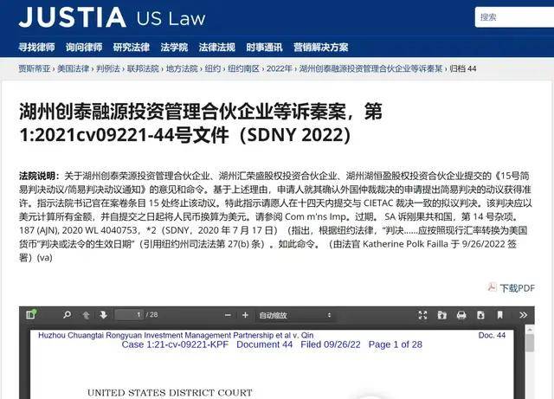Click the red PDF icon beside 下载PDF

click(x=492, y=287)
